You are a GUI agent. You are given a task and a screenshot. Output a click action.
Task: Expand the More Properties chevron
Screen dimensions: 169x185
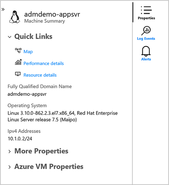10,152
